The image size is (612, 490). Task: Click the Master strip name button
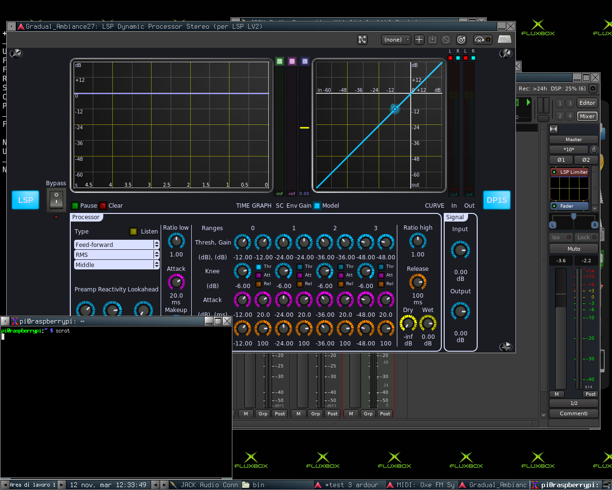coord(574,140)
